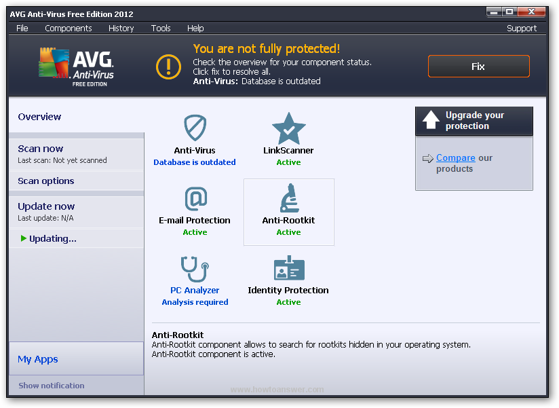This screenshot has height=408, width=559.
Task: Click the PC Analyzer label
Action: 195,291
